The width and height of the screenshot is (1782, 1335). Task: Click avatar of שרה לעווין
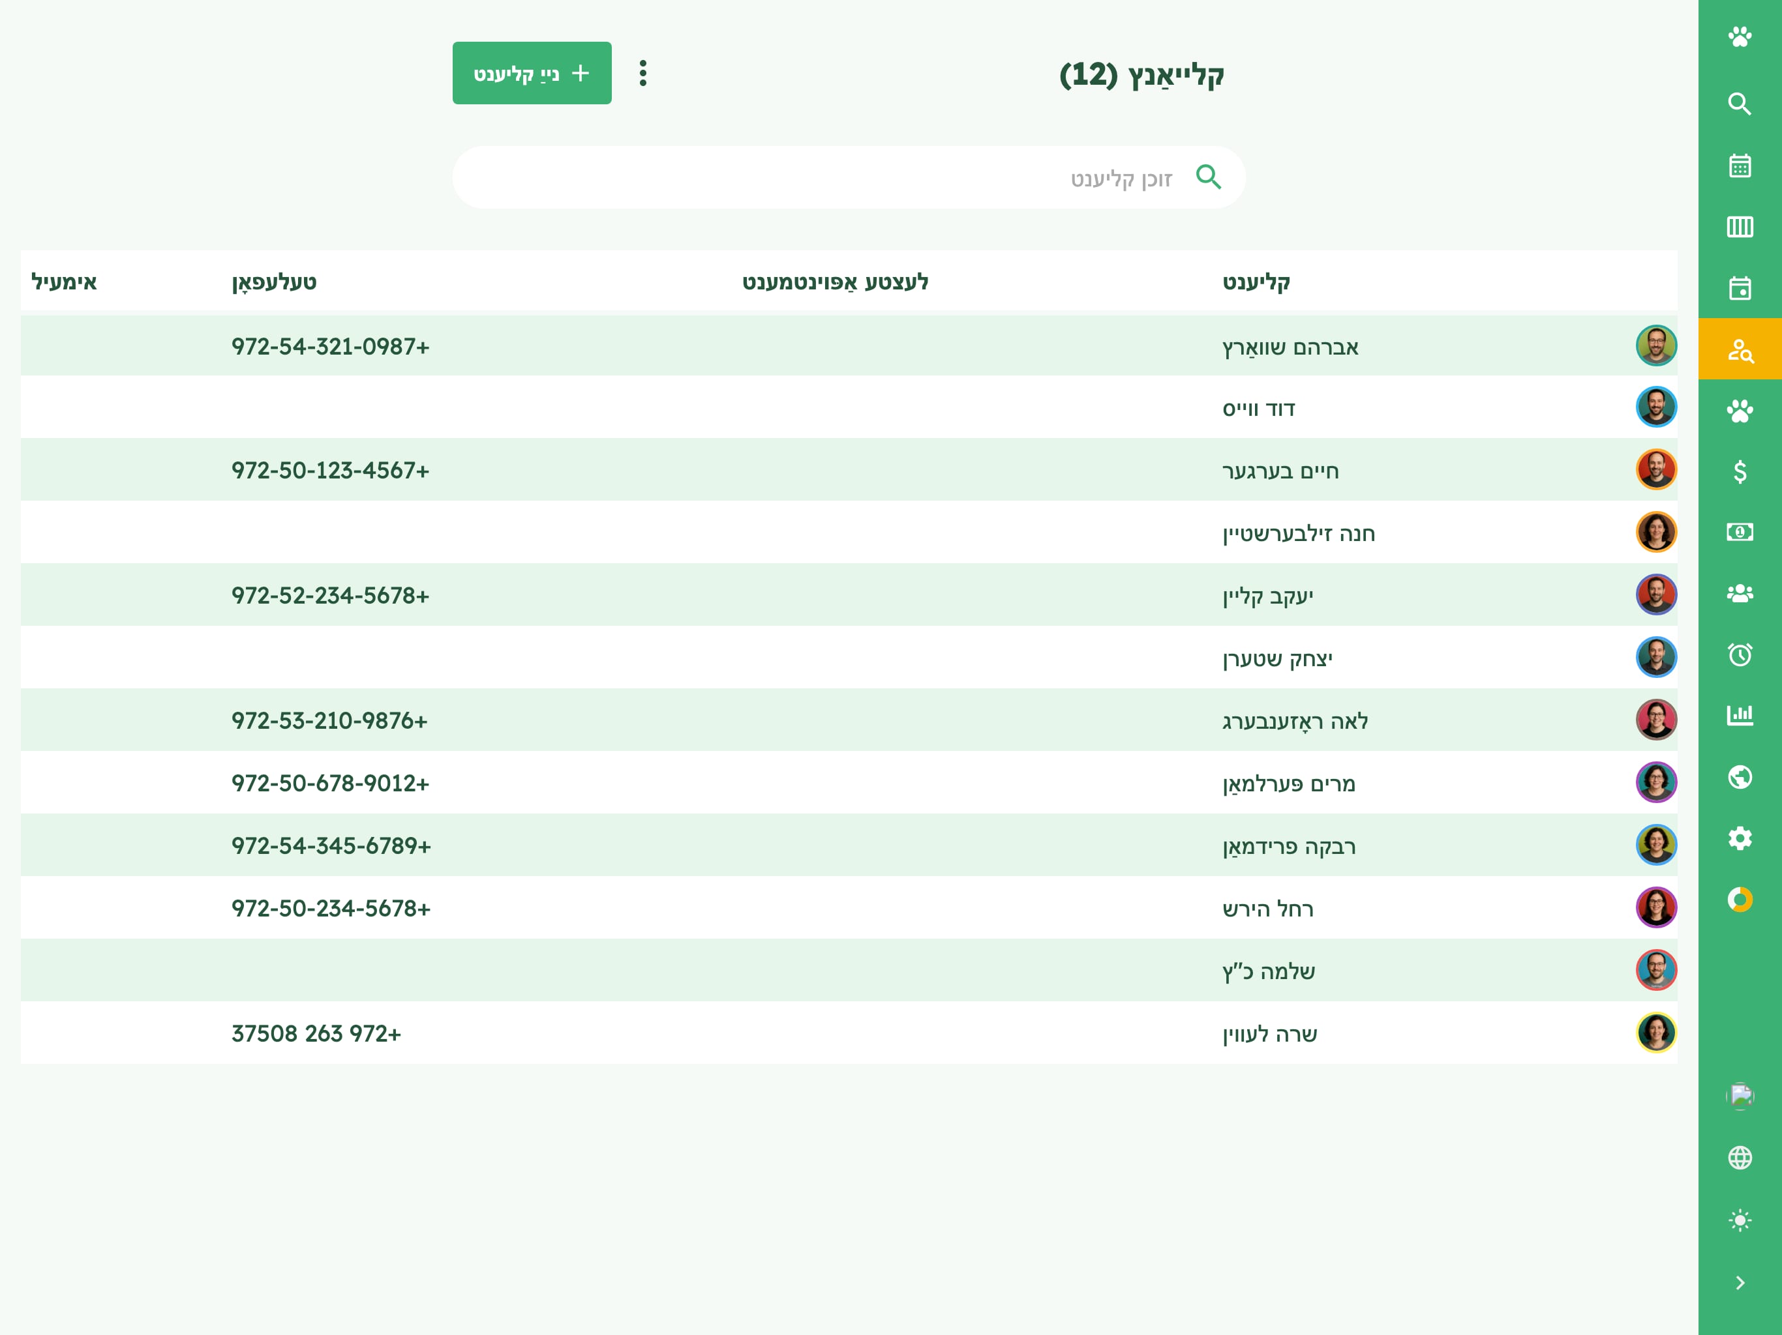click(x=1656, y=1033)
